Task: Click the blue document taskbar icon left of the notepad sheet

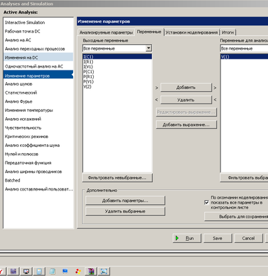Action: (x=39, y=271)
